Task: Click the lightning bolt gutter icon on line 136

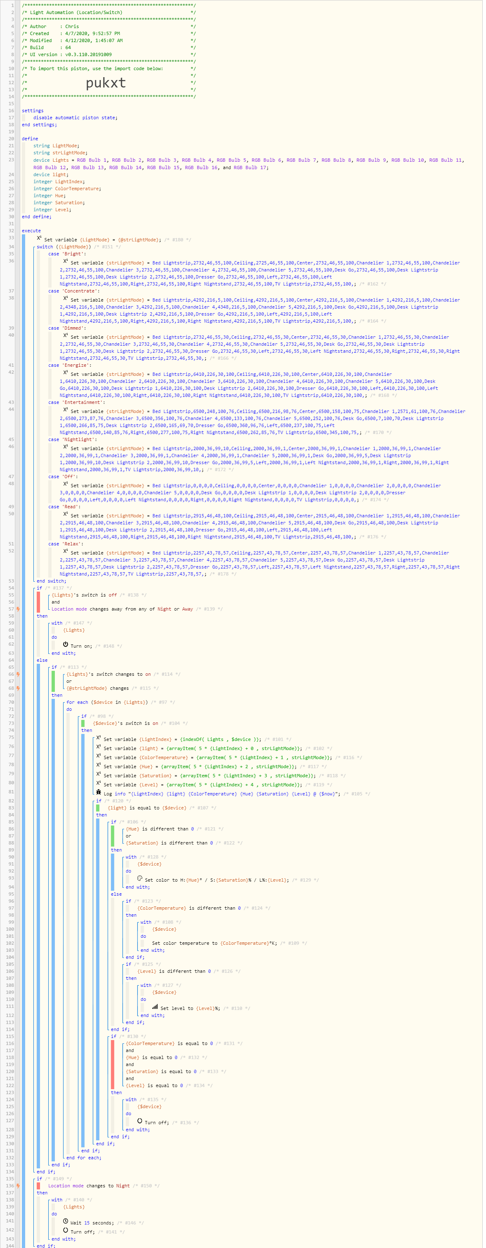Action: coord(18,1186)
